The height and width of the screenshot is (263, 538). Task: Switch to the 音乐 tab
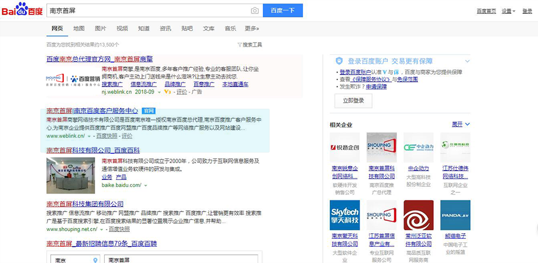click(x=230, y=29)
